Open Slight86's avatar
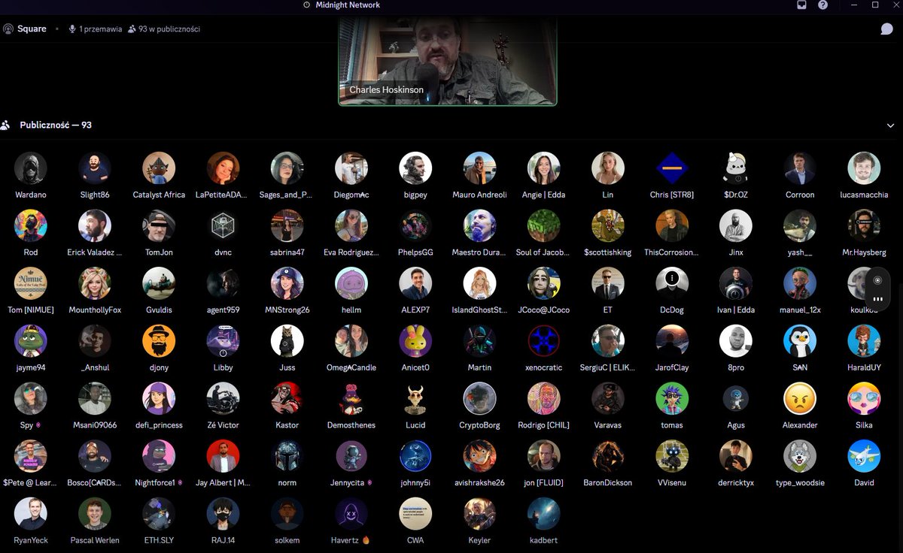This screenshot has width=903, height=553. pyautogui.click(x=95, y=168)
